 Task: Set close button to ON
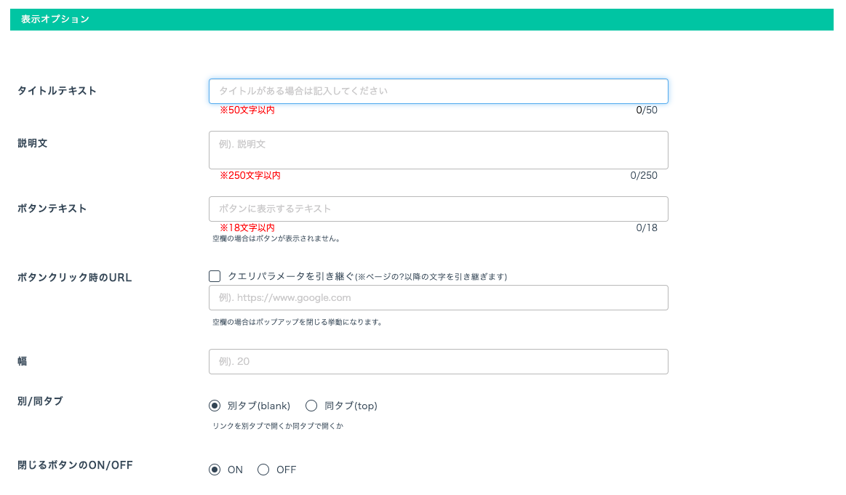pos(215,470)
